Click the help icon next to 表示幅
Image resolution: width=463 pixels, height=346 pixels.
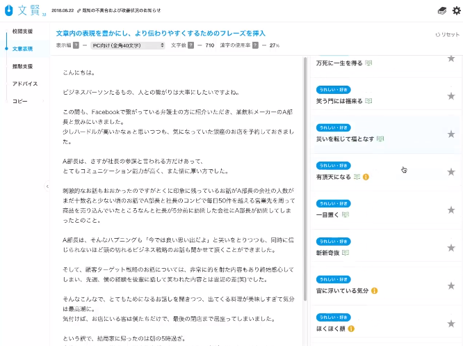[x=76, y=45]
